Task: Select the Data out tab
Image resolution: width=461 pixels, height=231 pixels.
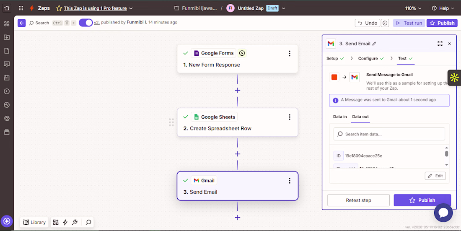Action: (360, 117)
